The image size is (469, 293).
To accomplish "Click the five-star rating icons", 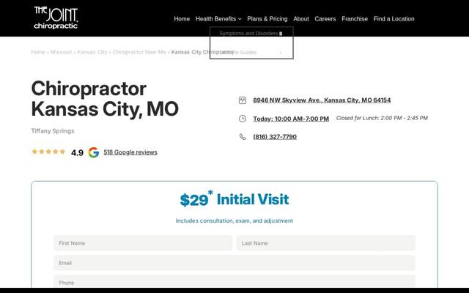I will [x=48, y=152].
